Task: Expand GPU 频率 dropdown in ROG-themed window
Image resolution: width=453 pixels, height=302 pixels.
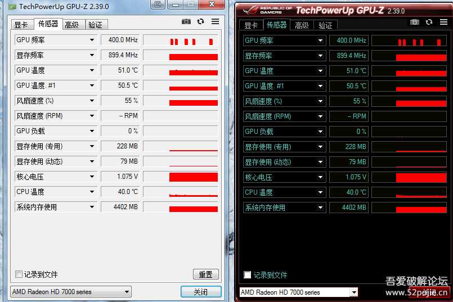Action: pyautogui.click(x=320, y=40)
